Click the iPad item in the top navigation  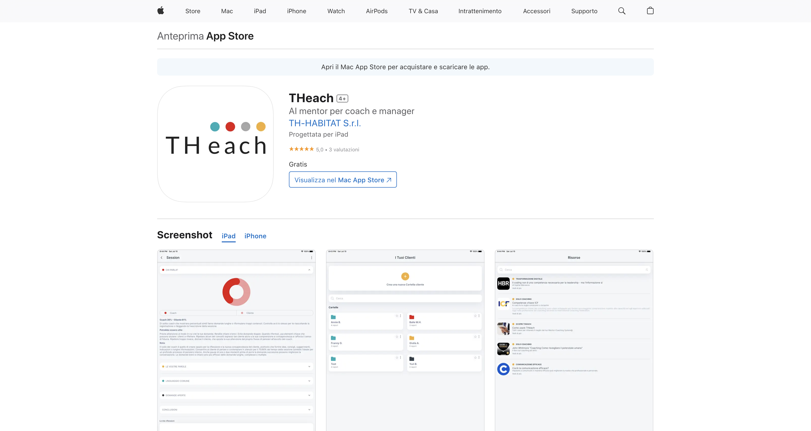pyautogui.click(x=260, y=11)
